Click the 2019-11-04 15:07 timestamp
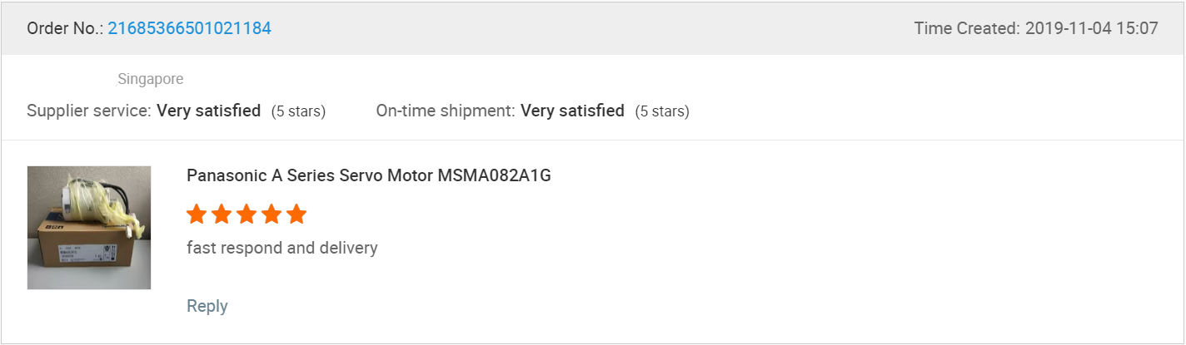Screen dimensions: 1186x345 coord(1091,28)
